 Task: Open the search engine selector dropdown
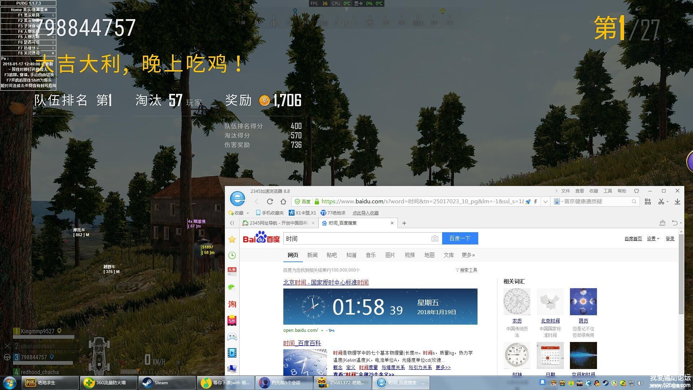[558, 201]
